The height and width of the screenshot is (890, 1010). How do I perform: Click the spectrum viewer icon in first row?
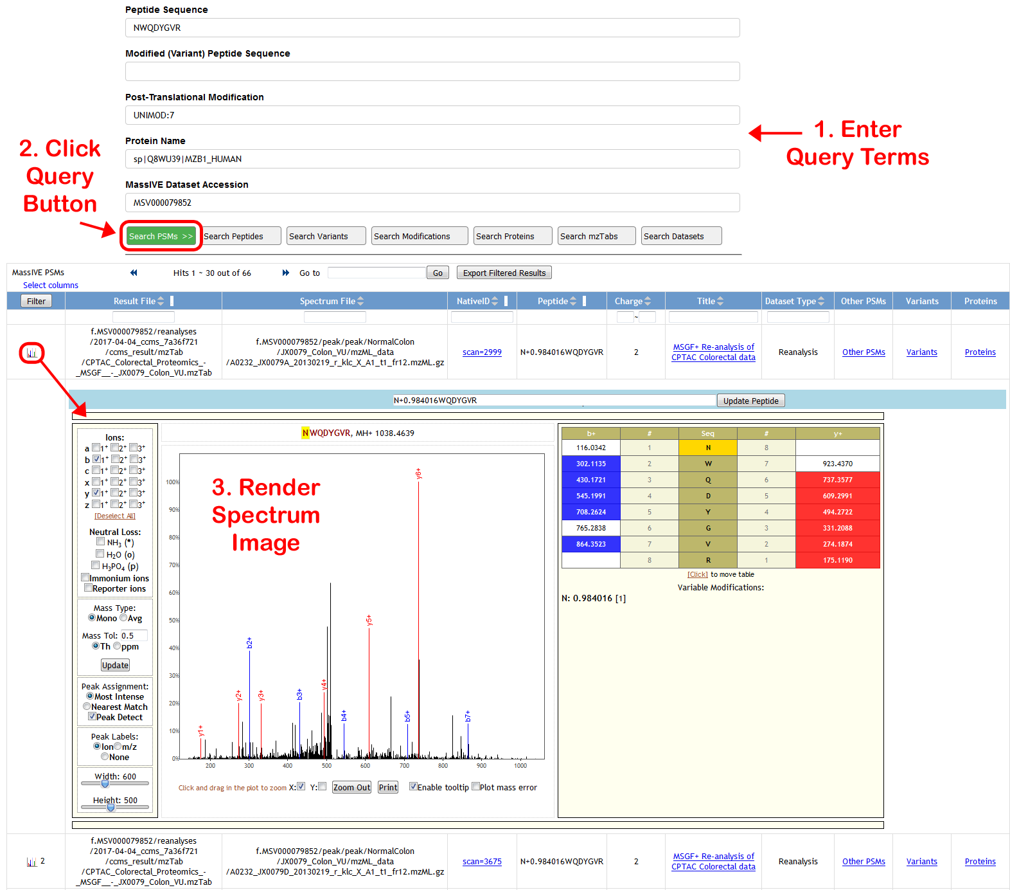(31, 353)
